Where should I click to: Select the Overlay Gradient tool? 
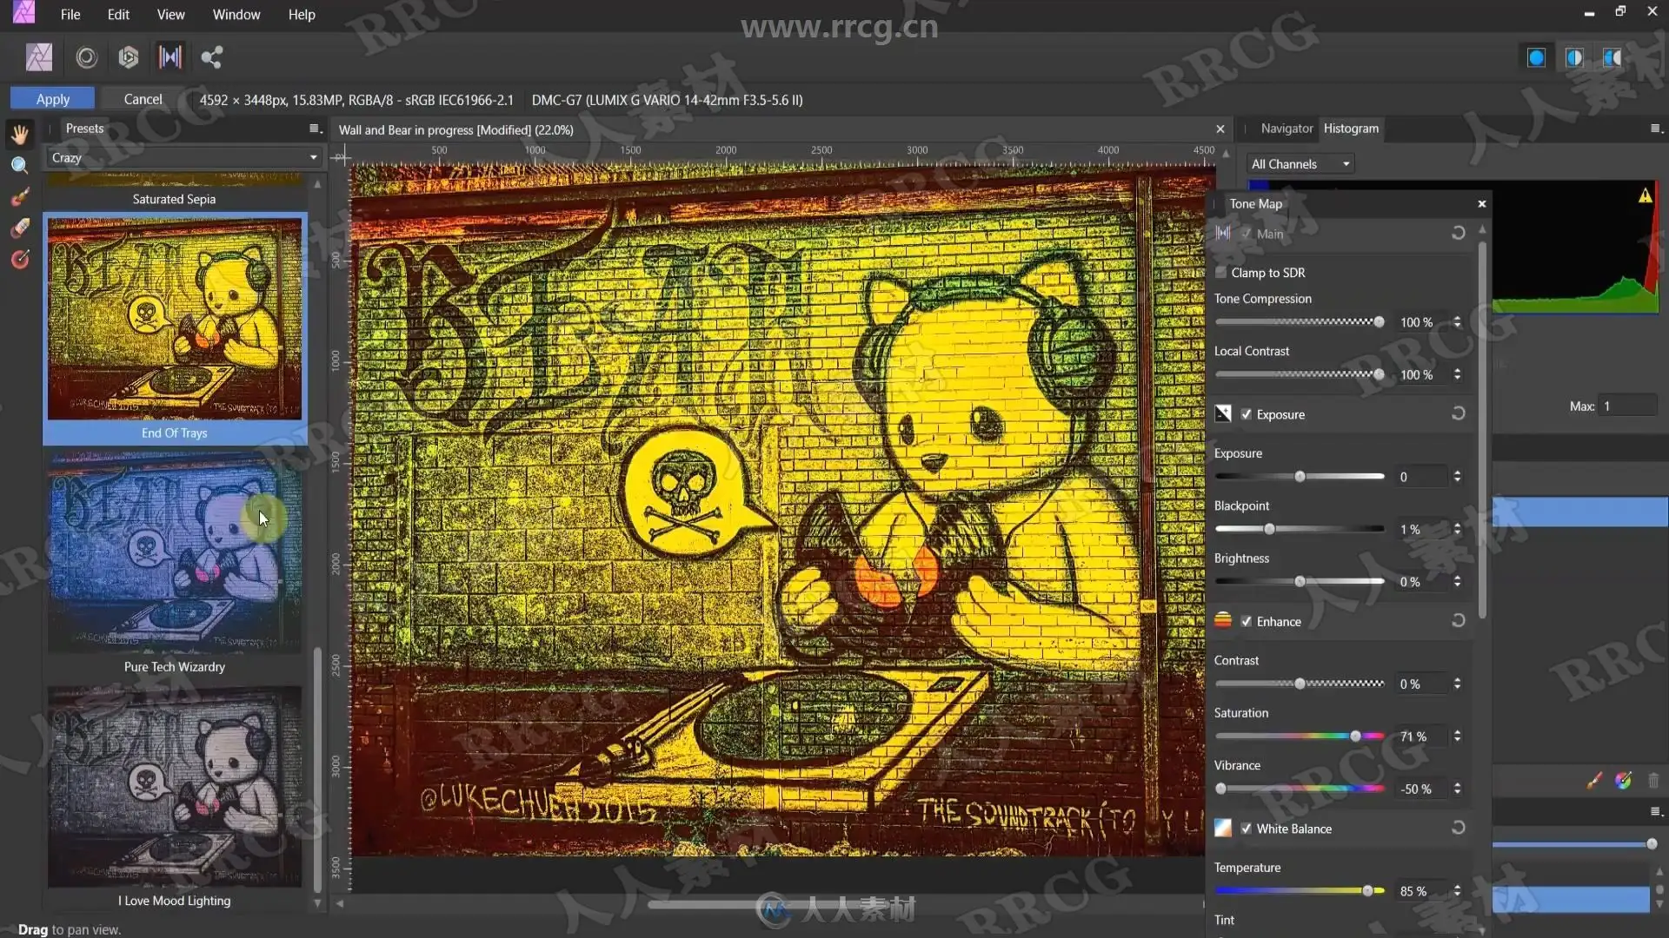(20, 260)
